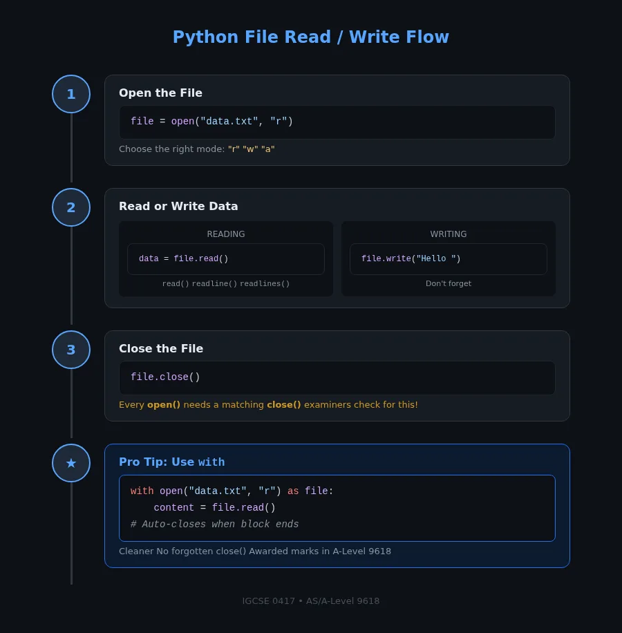Click the "Choose the right mode" hint text

pos(171,149)
